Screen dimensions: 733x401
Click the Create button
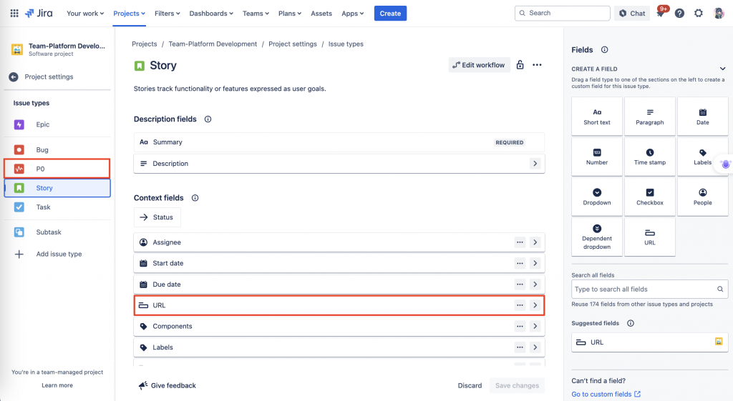(390, 14)
